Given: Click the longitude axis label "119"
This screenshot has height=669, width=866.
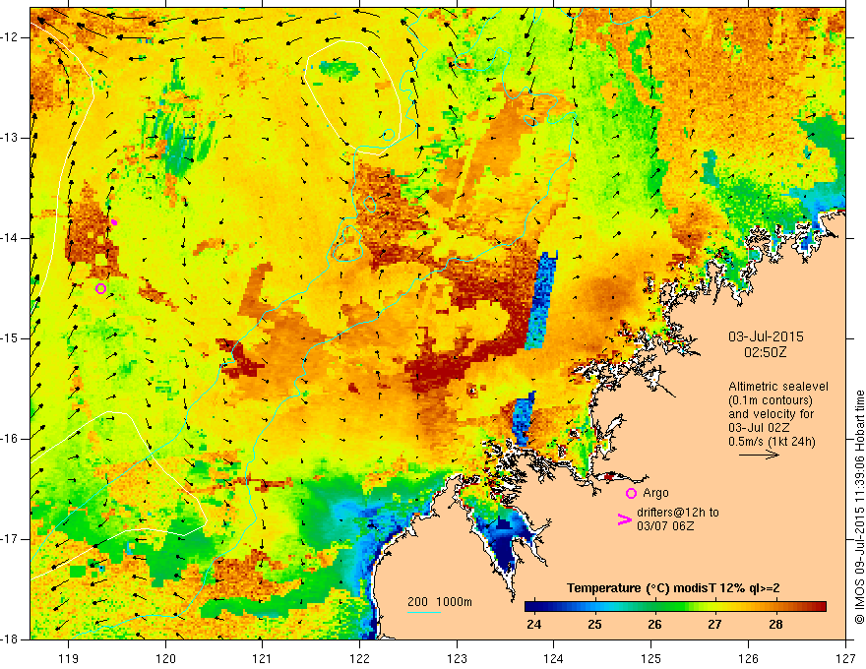Looking at the screenshot, I should point(69,658).
